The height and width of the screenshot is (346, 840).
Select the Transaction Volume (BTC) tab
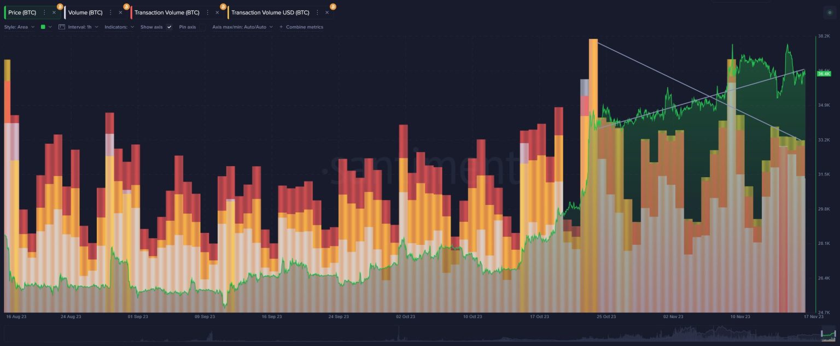tap(167, 13)
